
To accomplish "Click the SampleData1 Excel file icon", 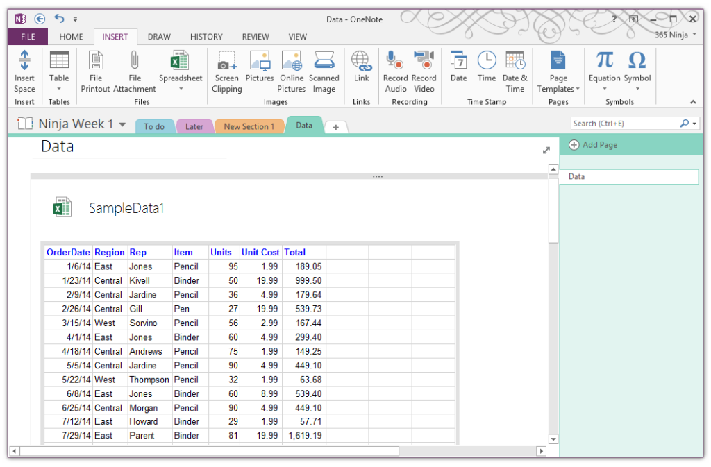I will [x=62, y=207].
